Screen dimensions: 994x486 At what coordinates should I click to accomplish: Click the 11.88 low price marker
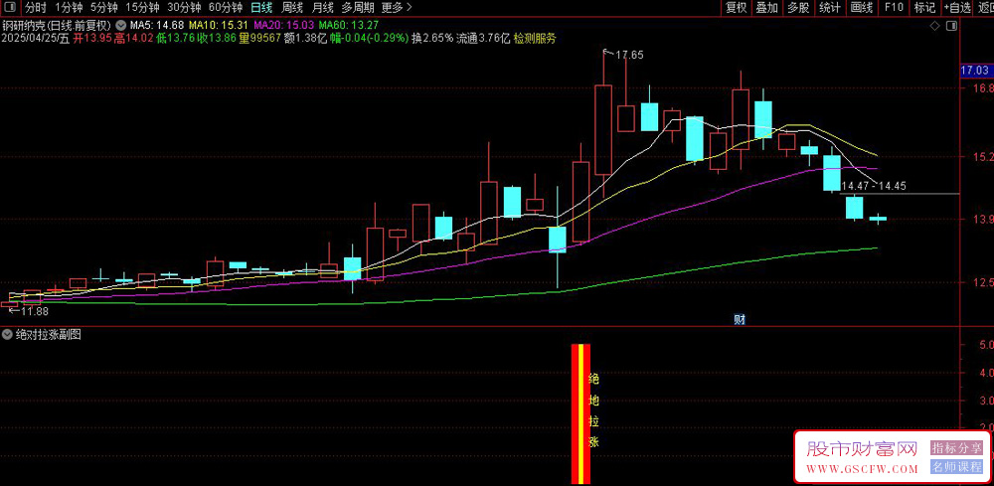coord(35,311)
